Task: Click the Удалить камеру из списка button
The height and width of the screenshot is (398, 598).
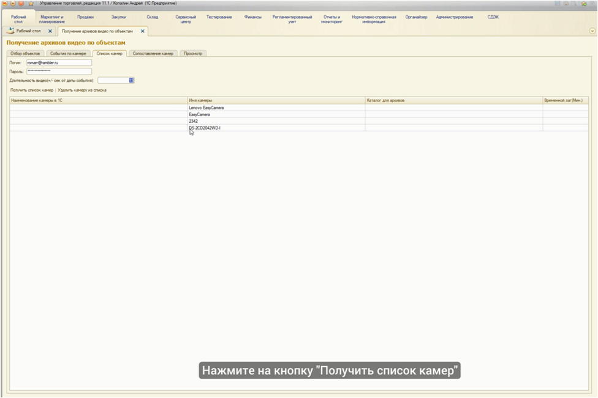Action: (82, 90)
